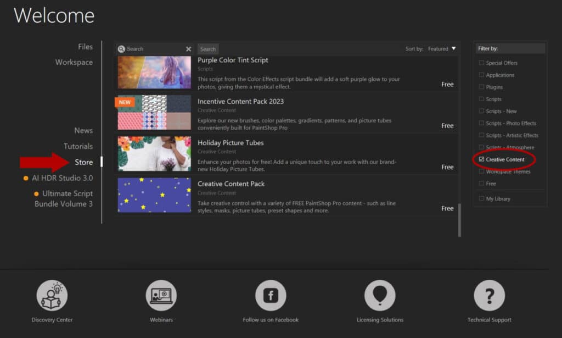The image size is (562, 338).
Task: Open the Webinars icon
Action: pos(161,296)
